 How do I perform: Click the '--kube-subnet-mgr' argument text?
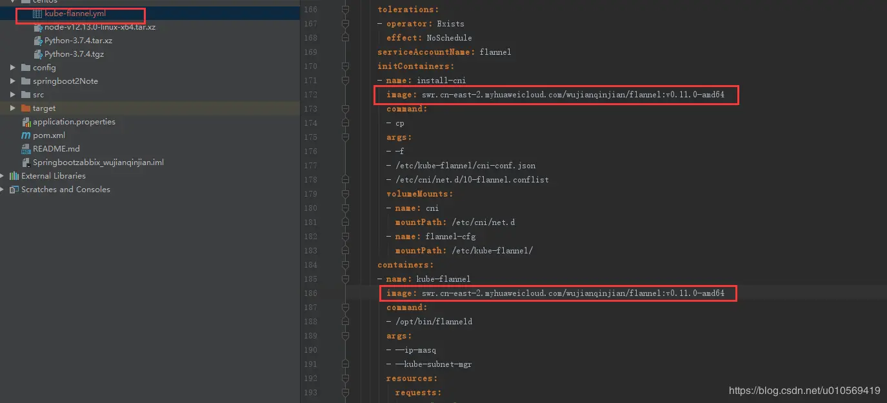click(434, 364)
